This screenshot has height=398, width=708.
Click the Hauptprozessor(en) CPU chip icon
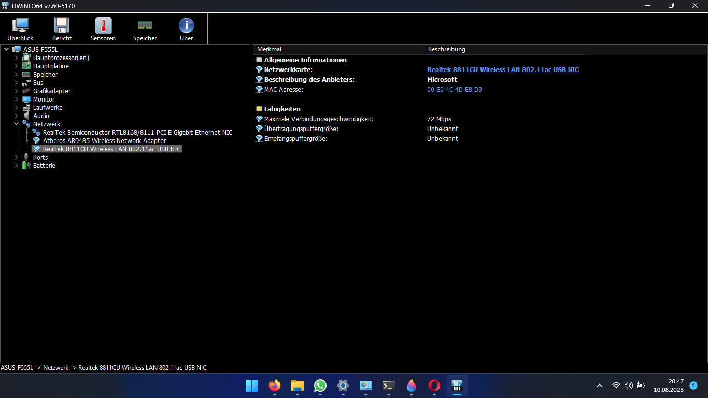click(26, 58)
